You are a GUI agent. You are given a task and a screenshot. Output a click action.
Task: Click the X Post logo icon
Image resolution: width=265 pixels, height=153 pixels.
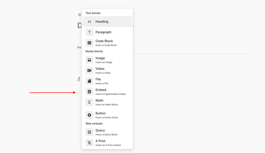tap(89, 143)
